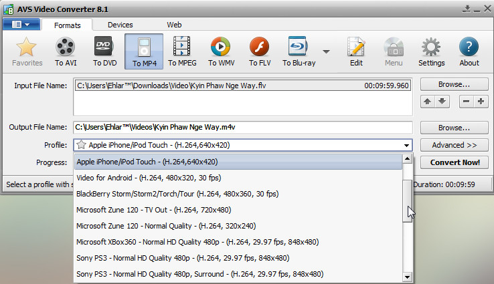Select the Kyin Phaw Nge Way.flv input row
This screenshot has height=284, width=494.
point(243,86)
